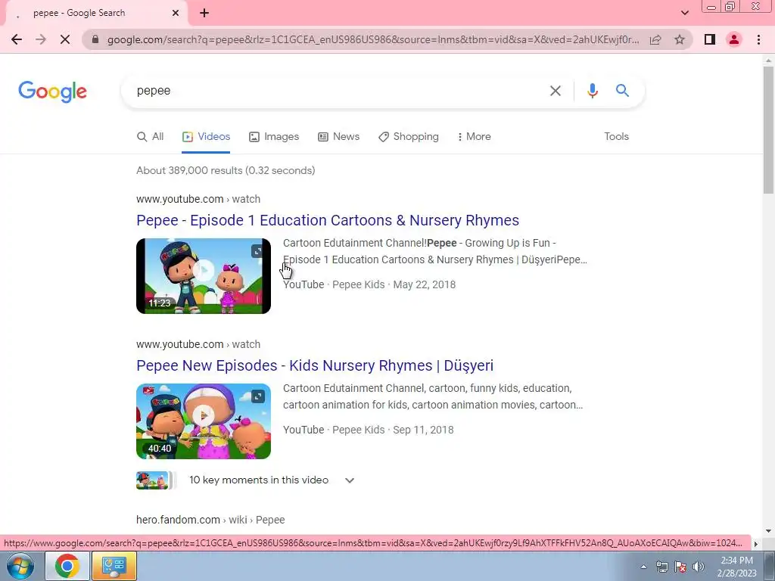Viewport: 775px width, 581px height.
Task: Start voice search with microphone icon
Action: tap(592, 91)
